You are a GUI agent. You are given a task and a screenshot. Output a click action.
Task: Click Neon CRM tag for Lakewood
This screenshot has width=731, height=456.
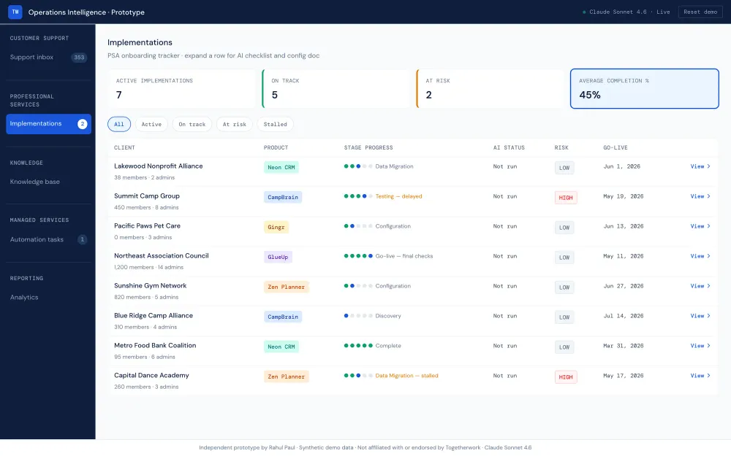pos(281,168)
